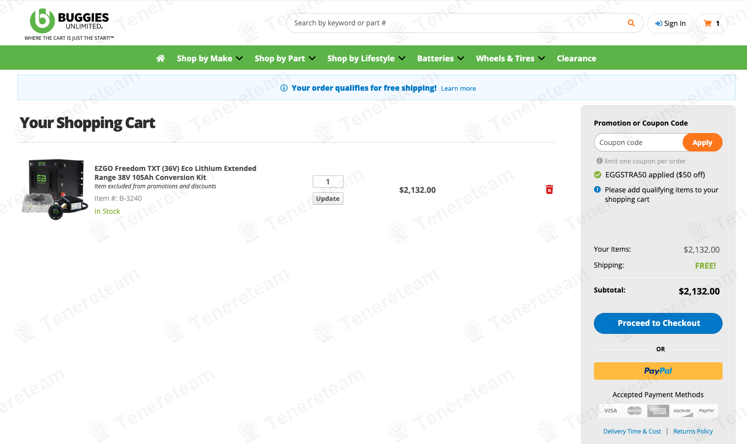Go to the home icon in the navigation bar
The image size is (747, 444).
(161, 58)
